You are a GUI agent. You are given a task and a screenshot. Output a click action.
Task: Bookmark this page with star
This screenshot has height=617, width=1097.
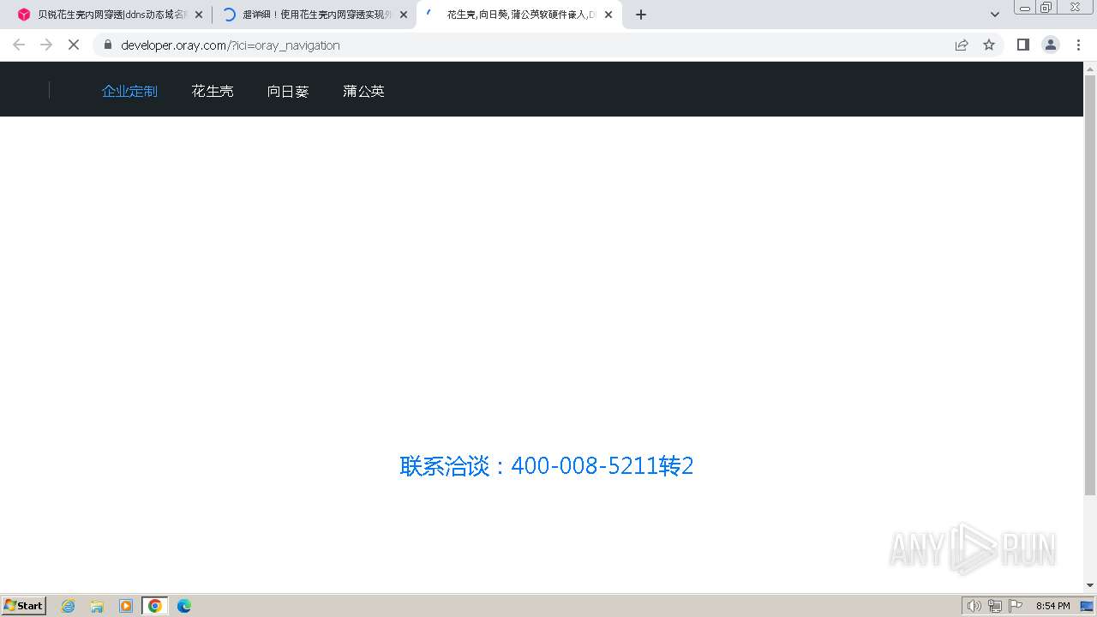tap(989, 45)
